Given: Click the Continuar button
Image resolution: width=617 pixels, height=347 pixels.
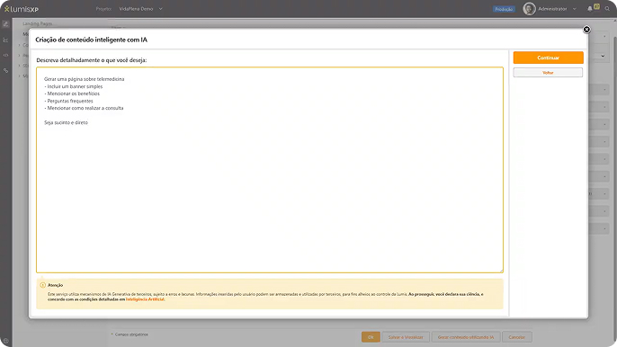Looking at the screenshot, I should 548,58.
